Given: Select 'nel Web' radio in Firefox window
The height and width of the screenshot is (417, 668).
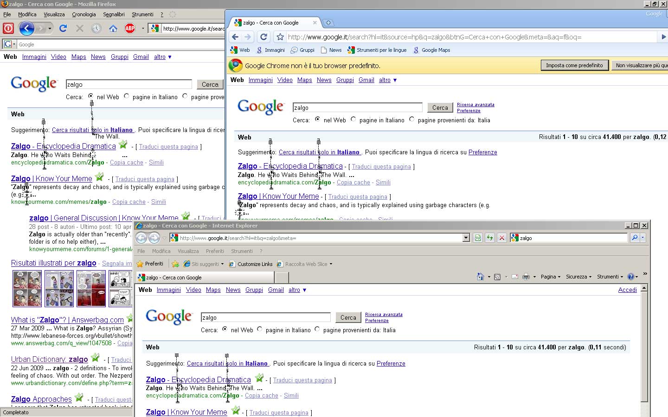Looking at the screenshot, I should 90,96.
